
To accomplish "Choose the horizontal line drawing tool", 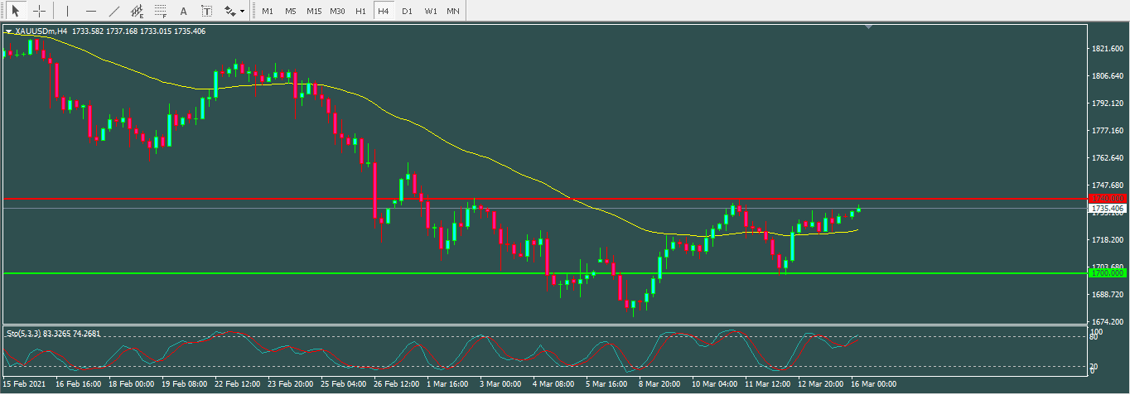I will [x=90, y=12].
